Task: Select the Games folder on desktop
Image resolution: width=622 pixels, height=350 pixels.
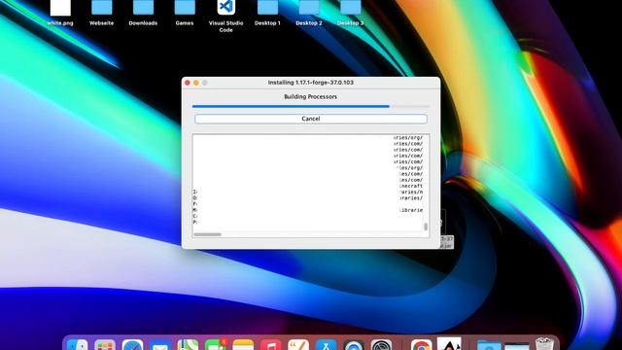Action: pos(185,12)
